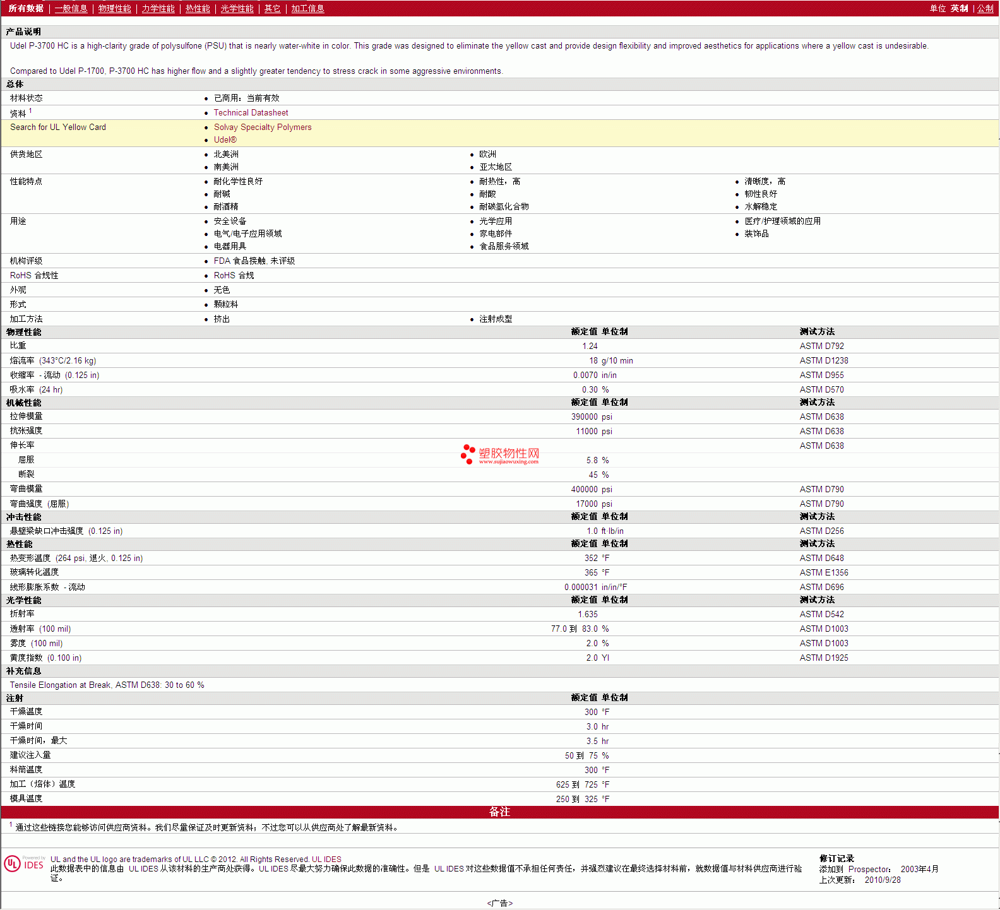
Task: Click the 修订记录 heading
Action: [x=836, y=858]
